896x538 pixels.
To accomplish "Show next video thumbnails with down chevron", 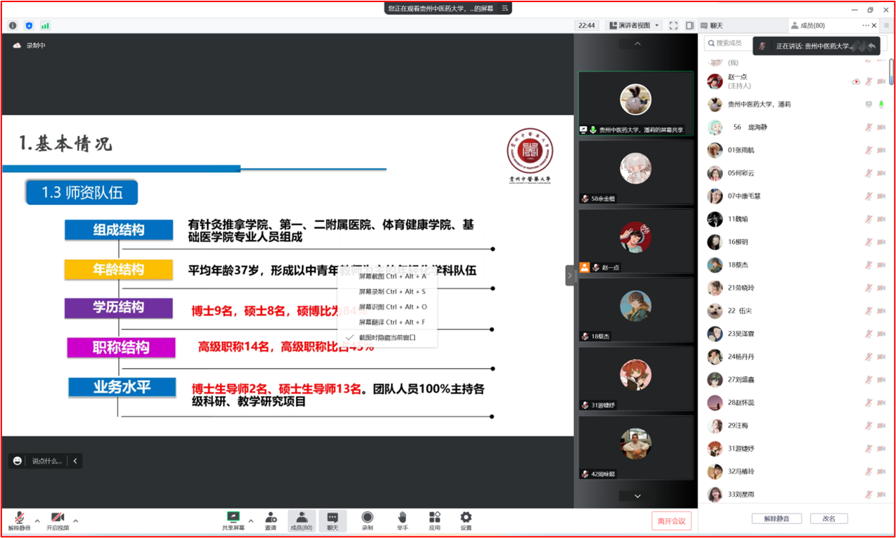I will click(x=637, y=496).
